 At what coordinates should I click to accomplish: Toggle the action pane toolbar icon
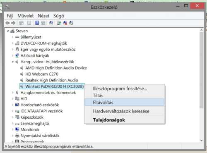click(x=43, y=23)
